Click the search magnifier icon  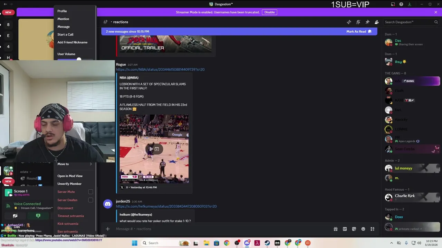pyautogui.click(x=436, y=22)
